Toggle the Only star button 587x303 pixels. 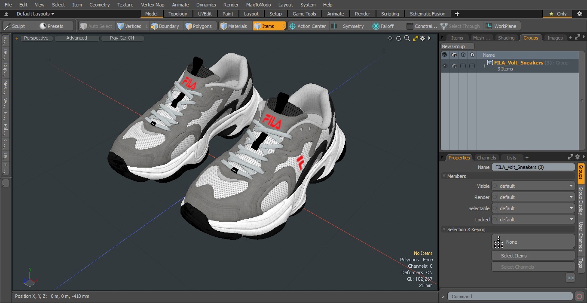point(557,14)
